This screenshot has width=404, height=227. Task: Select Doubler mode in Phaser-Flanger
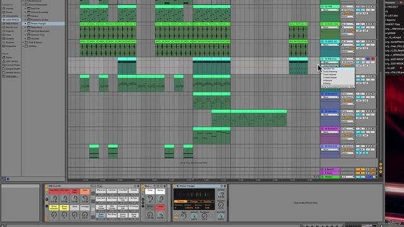208,202
